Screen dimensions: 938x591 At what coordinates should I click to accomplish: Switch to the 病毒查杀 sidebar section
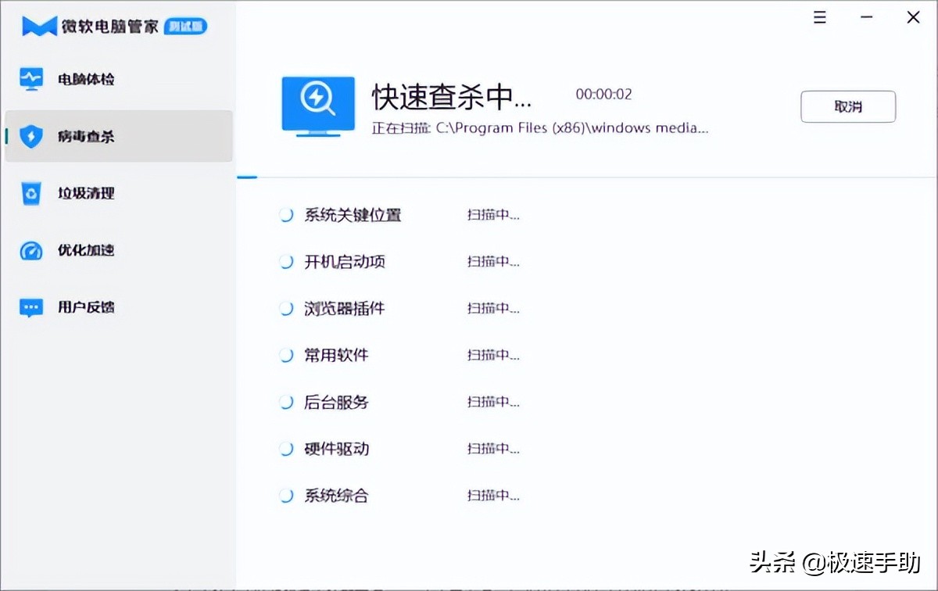(x=86, y=134)
